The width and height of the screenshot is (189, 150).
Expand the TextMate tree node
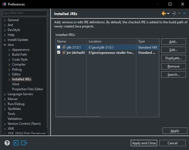pos(5,109)
